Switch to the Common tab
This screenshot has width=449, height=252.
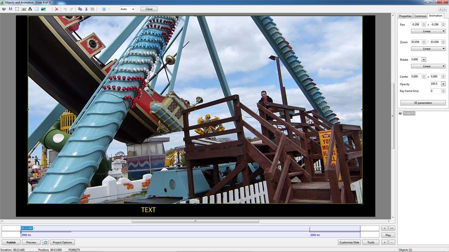420,16
